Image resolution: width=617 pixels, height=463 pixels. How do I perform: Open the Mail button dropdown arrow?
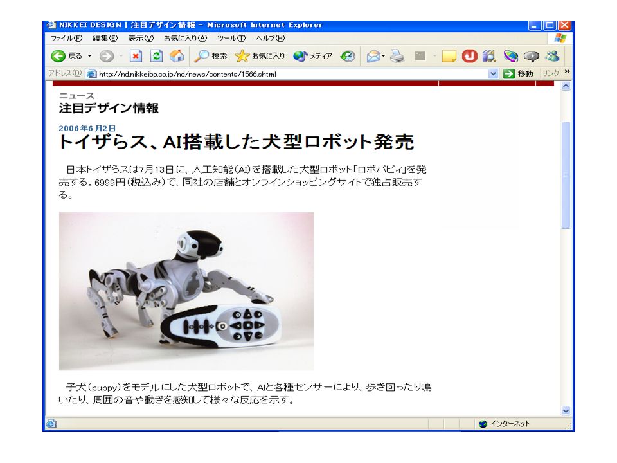click(x=383, y=56)
